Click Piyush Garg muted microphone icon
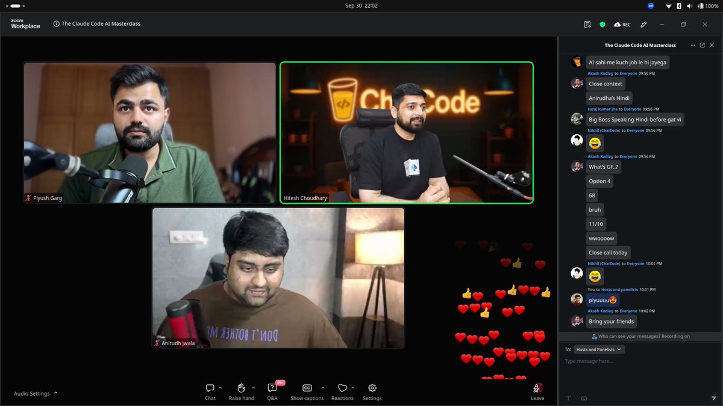Image resolution: width=723 pixels, height=406 pixels. coord(28,198)
